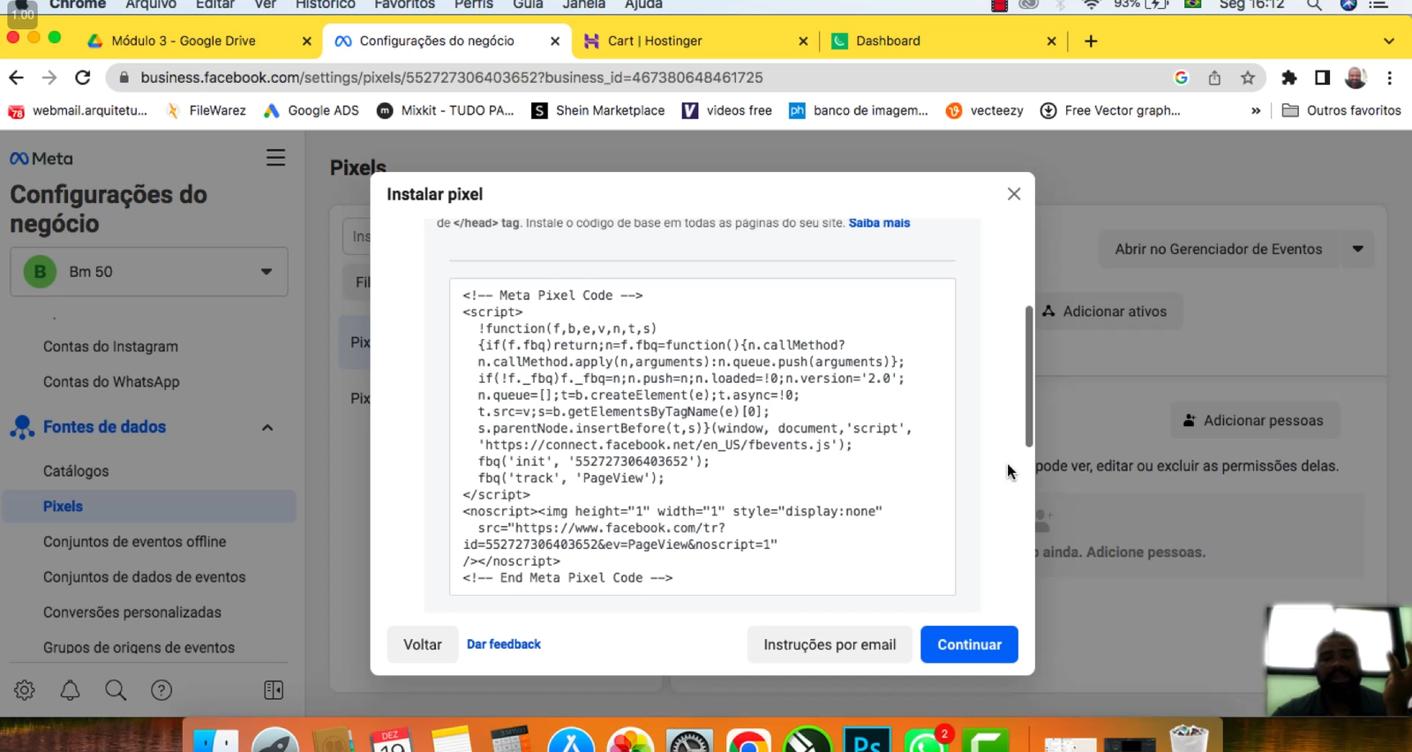The image size is (1412, 752).
Task: Switch to Módulo 3 - Google Drive tab
Action: tap(184, 41)
